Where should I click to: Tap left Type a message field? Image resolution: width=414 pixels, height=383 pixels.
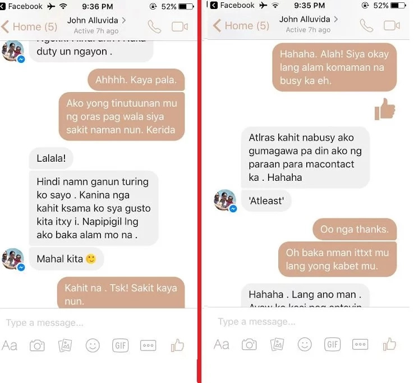pos(99,323)
